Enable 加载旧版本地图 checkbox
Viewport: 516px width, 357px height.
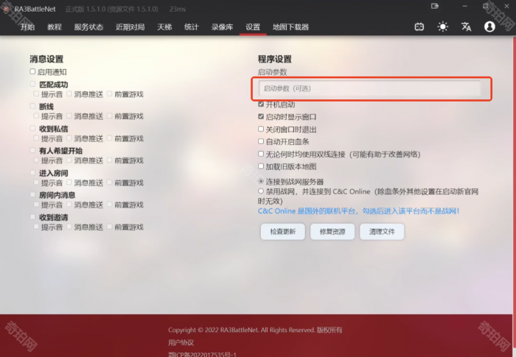(261, 166)
